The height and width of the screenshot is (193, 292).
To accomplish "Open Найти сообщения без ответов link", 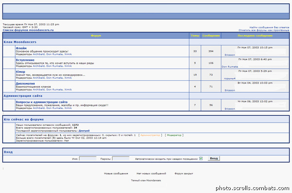I will point(269,27).
